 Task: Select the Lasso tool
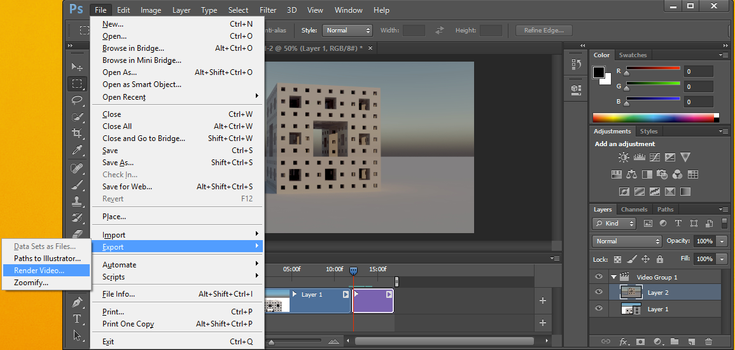77,100
